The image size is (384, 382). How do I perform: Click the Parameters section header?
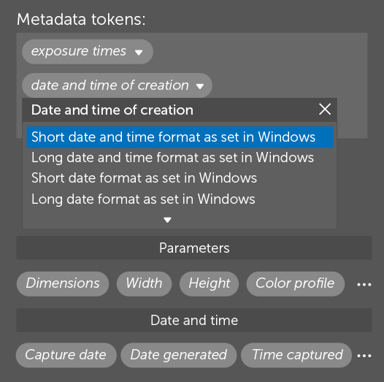tap(194, 248)
